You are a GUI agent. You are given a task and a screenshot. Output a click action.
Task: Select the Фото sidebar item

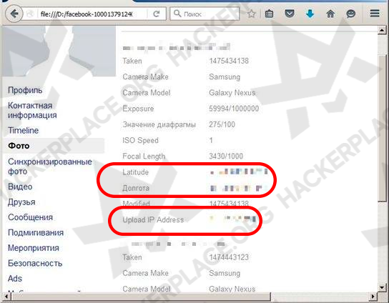(x=54, y=146)
